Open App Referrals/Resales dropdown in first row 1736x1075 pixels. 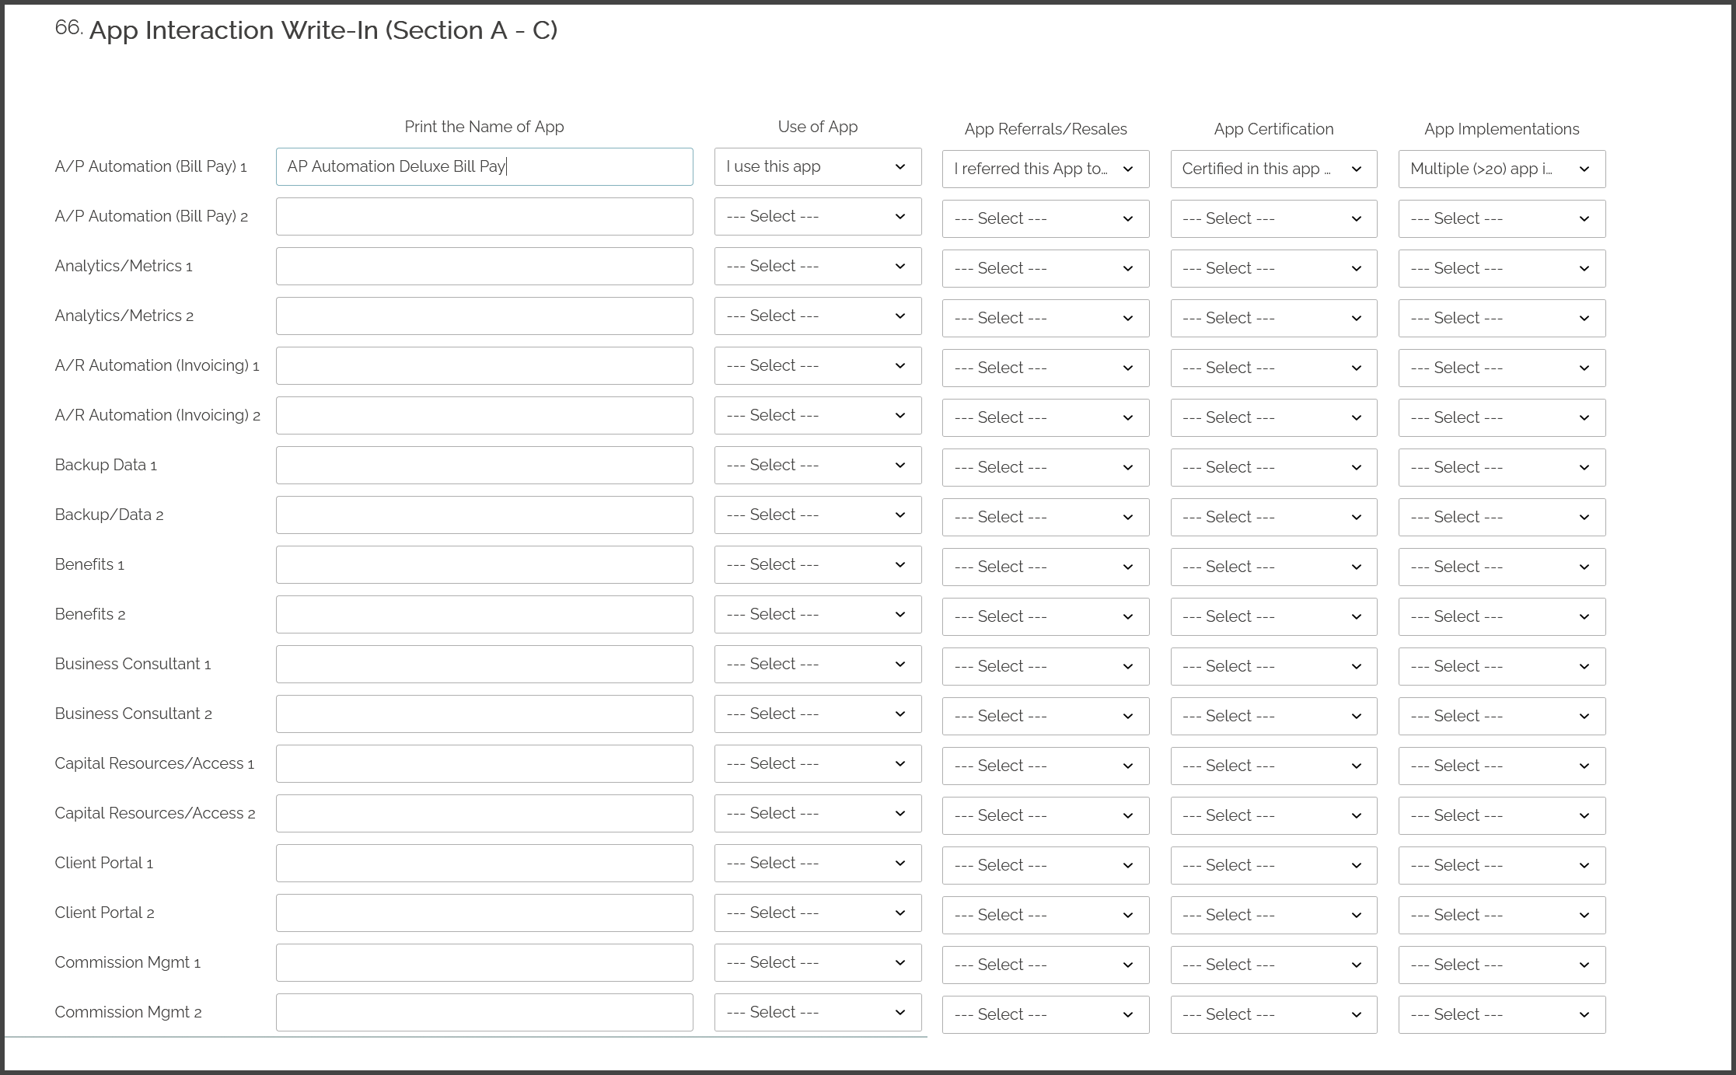click(1045, 169)
